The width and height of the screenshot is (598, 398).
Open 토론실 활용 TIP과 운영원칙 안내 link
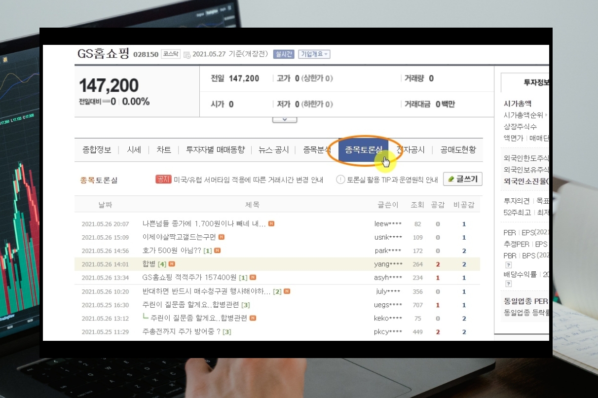(392, 180)
